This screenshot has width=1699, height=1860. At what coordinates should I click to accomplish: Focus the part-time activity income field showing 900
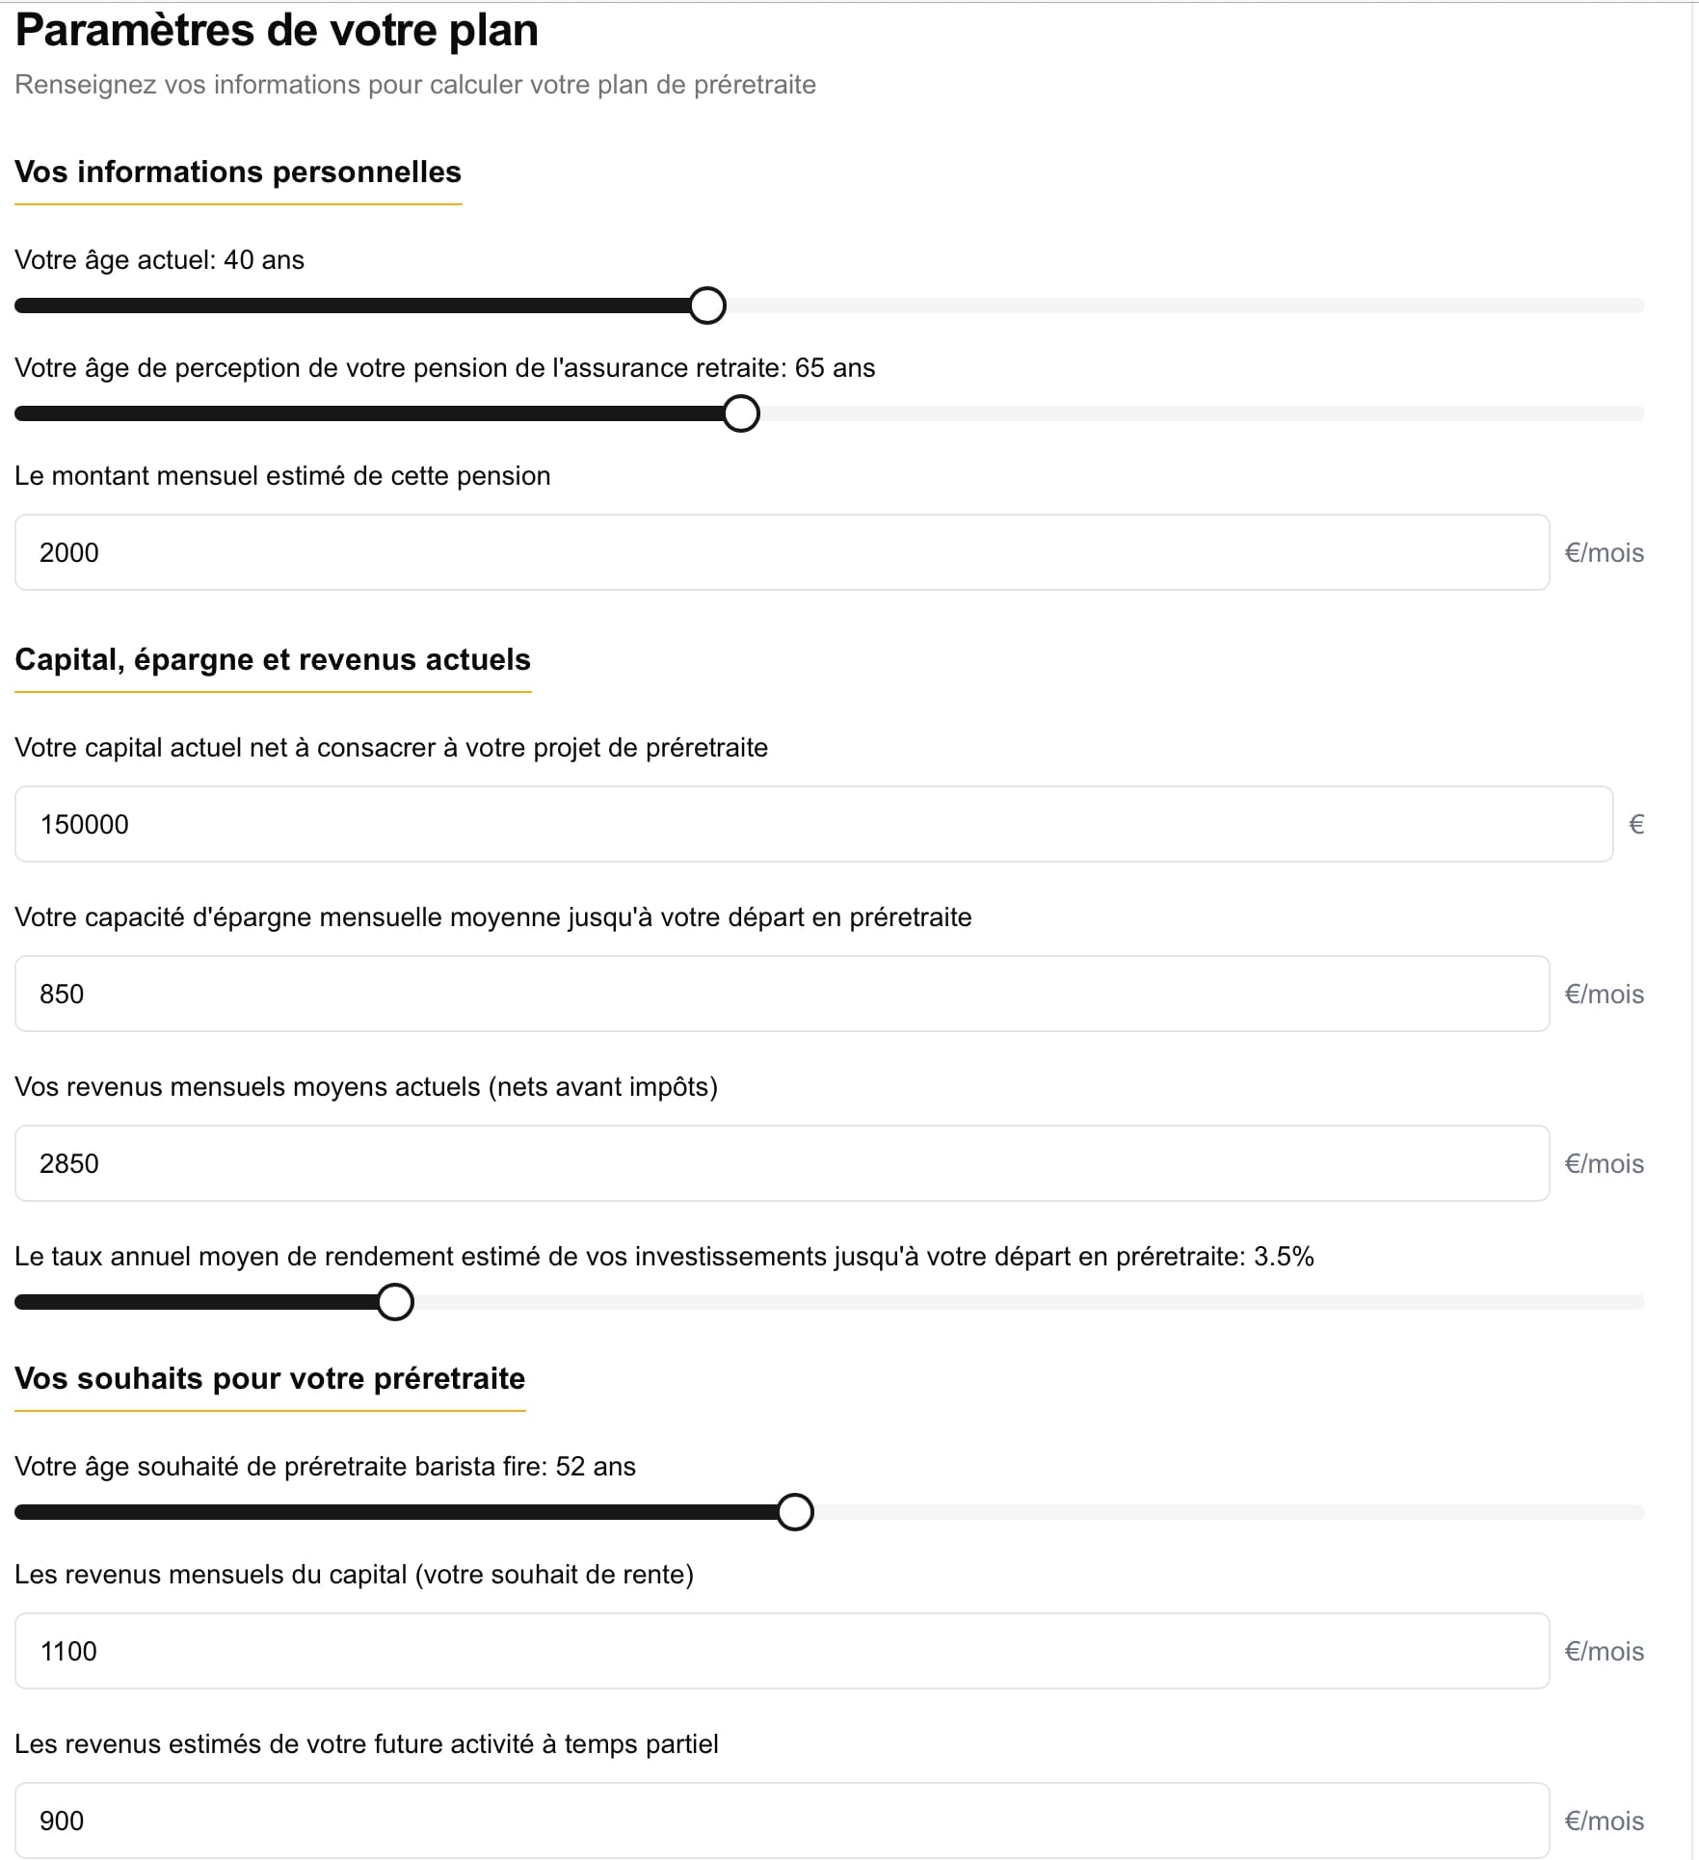(782, 1820)
